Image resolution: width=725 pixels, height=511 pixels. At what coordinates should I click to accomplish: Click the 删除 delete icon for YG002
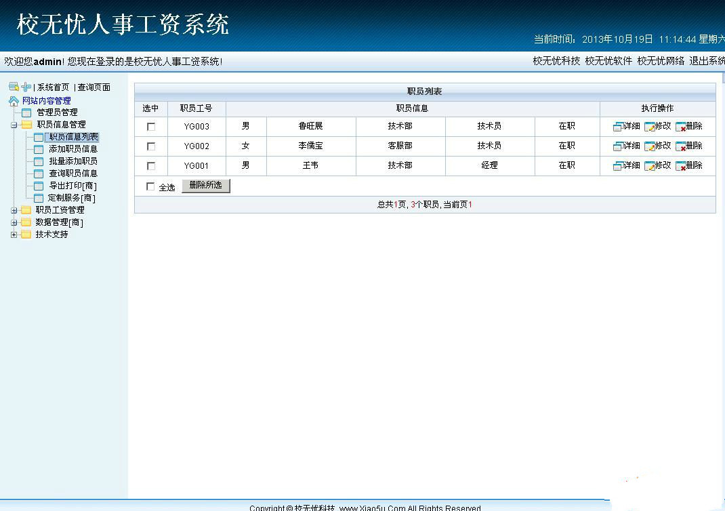pyautogui.click(x=680, y=146)
